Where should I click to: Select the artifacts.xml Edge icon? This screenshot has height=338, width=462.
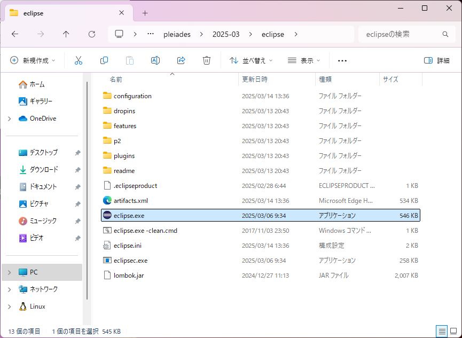[x=107, y=200]
